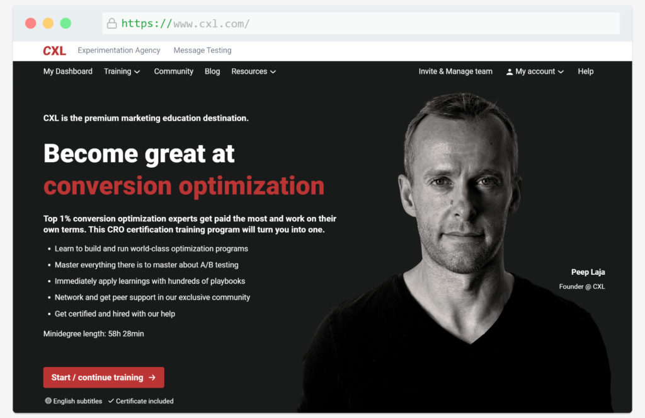Screen dimensions: 645x418
Task: Open the Help link
Action: (585, 72)
